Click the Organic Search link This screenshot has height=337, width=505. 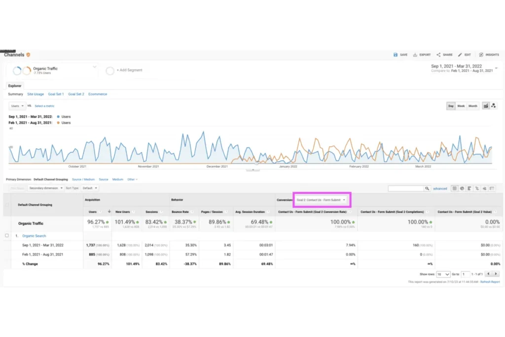tap(33, 236)
